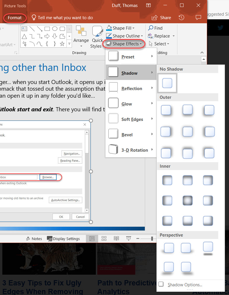Viewport: 229px width, 295px height.
Task: Switch to Slide Sorter view
Action: coord(104,239)
